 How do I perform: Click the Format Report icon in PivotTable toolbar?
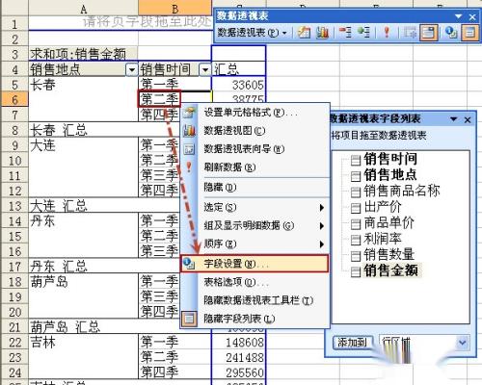pyautogui.click(x=304, y=33)
